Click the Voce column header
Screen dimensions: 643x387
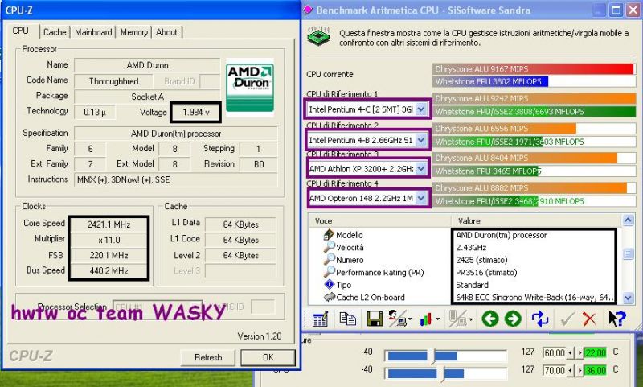pyautogui.click(x=379, y=220)
